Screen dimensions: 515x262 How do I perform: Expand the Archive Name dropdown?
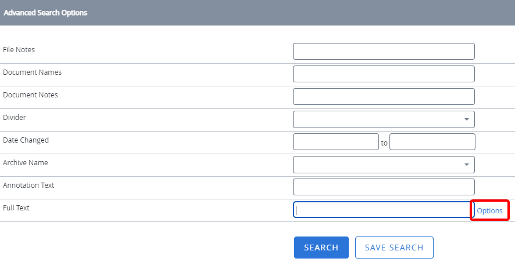tap(384, 165)
